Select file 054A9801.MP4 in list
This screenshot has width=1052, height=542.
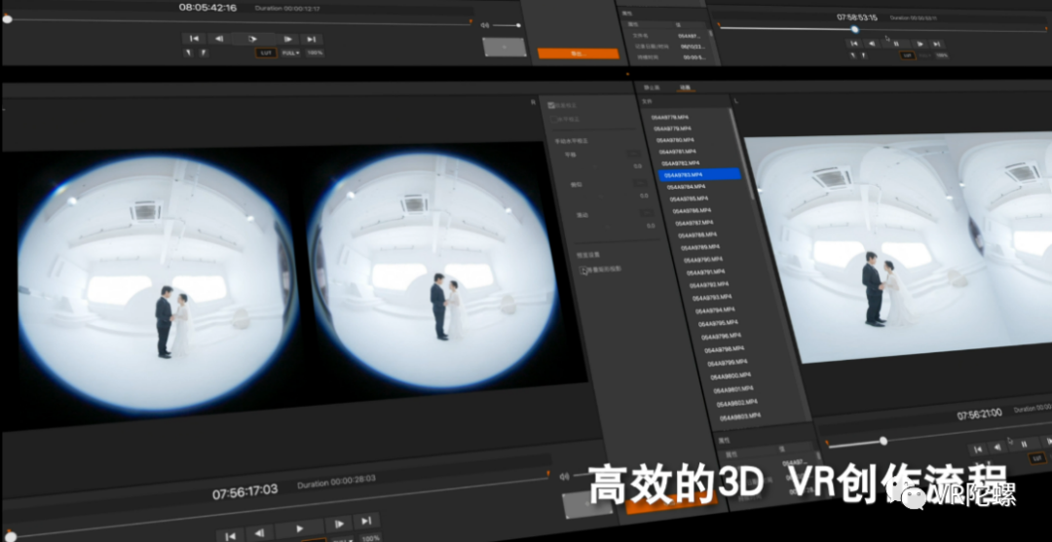pyautogui.click(x=733, y=389)
